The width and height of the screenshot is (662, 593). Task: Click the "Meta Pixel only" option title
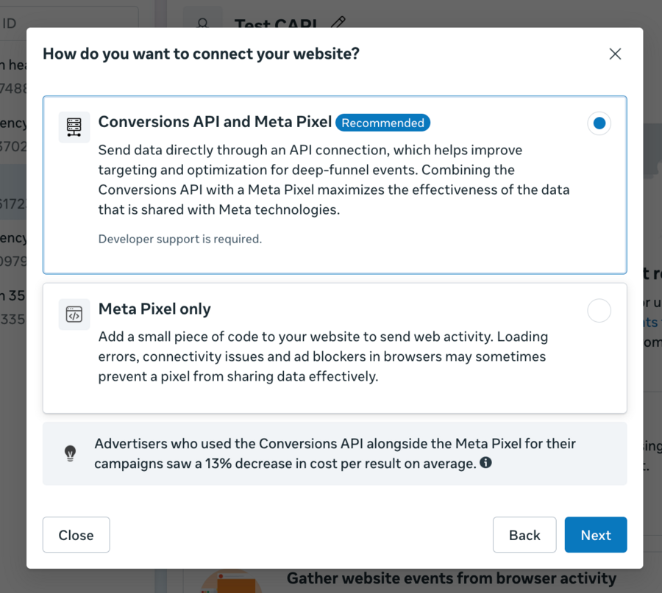tap(154, 309)
